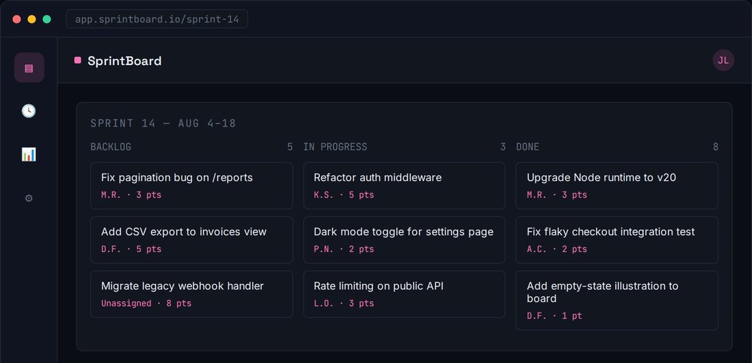Screen dimensions: 752x363
Task: Open 'Add CSV export to invoices view' card
Action: tap(191, 240)
